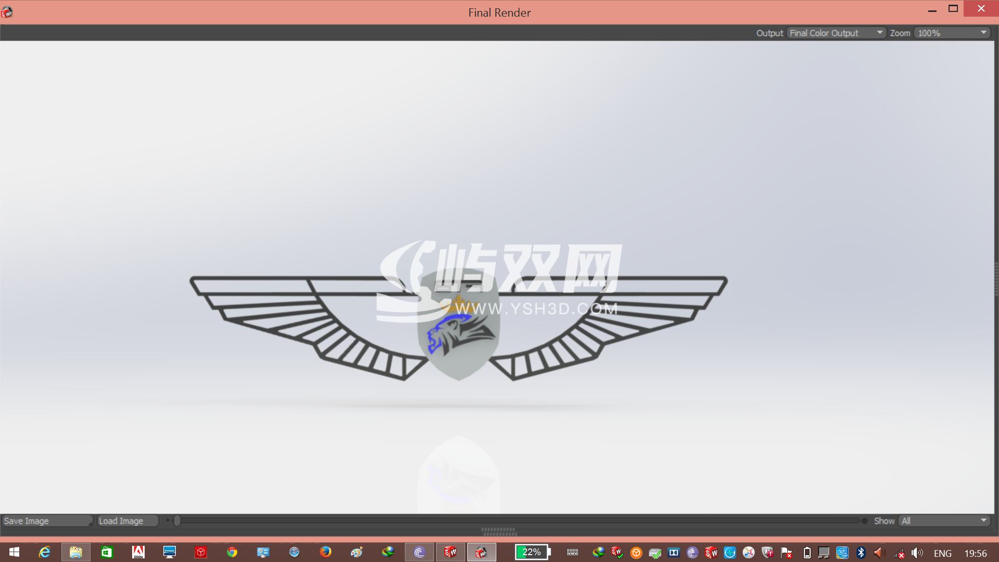
Task: Open Internet Explorer from the taskbar
Action: (x=45, y=552)
